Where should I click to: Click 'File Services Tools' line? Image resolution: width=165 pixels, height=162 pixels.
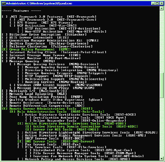click(62, 147)
